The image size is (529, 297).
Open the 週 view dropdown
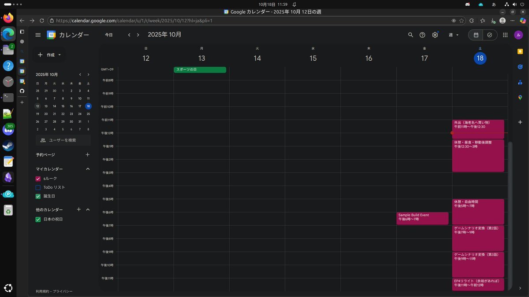(x=454, y=35)
